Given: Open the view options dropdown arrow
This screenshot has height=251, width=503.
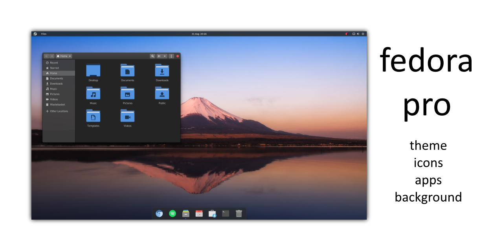Looking at the screenshot, I should (x=165, y=56).
